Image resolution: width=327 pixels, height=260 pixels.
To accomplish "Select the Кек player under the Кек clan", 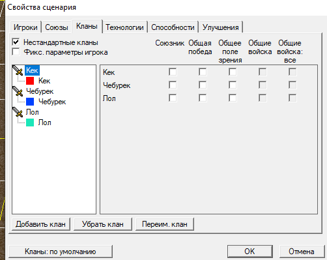I will coord(44,81).
